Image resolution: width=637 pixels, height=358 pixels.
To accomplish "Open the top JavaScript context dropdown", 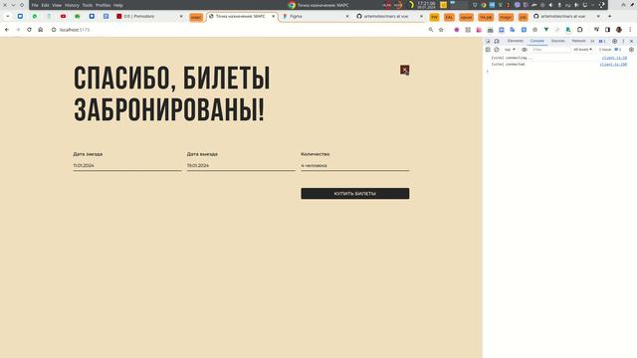I will coord(510,50).
